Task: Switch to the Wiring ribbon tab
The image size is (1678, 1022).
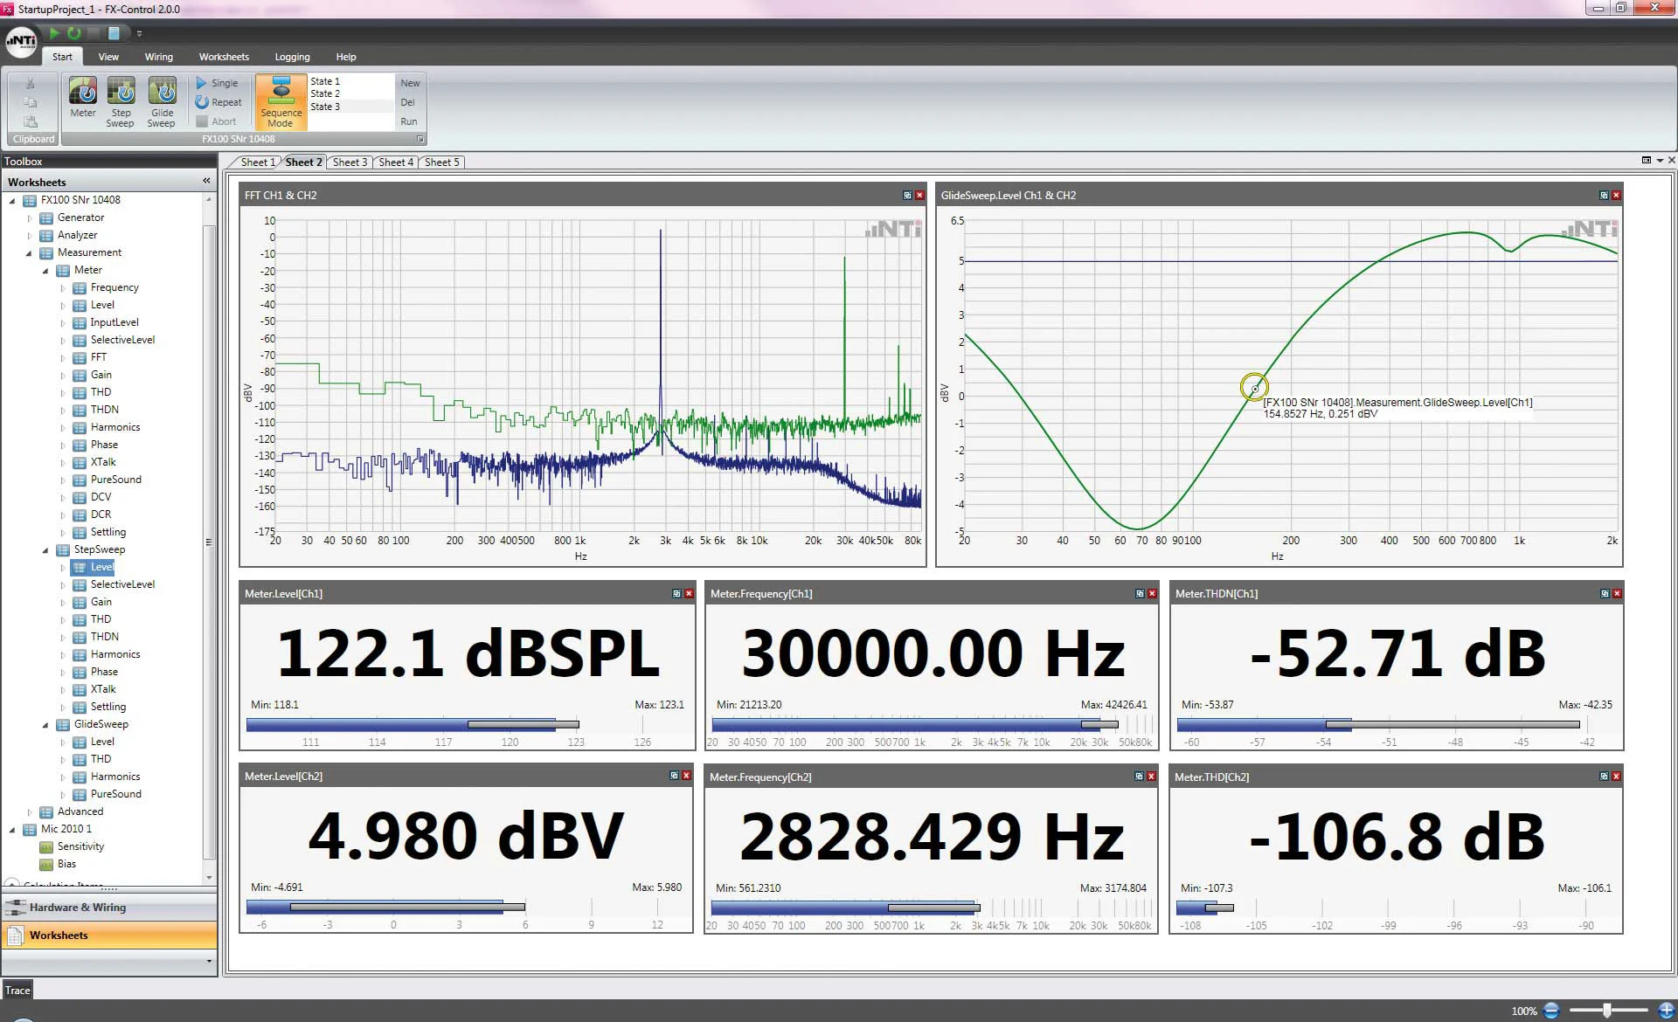Action: tap(159, 56)
